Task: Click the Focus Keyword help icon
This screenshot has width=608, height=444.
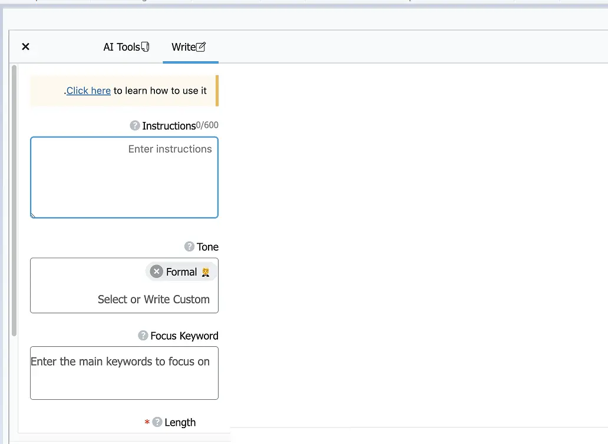Action: click(143, 336)
